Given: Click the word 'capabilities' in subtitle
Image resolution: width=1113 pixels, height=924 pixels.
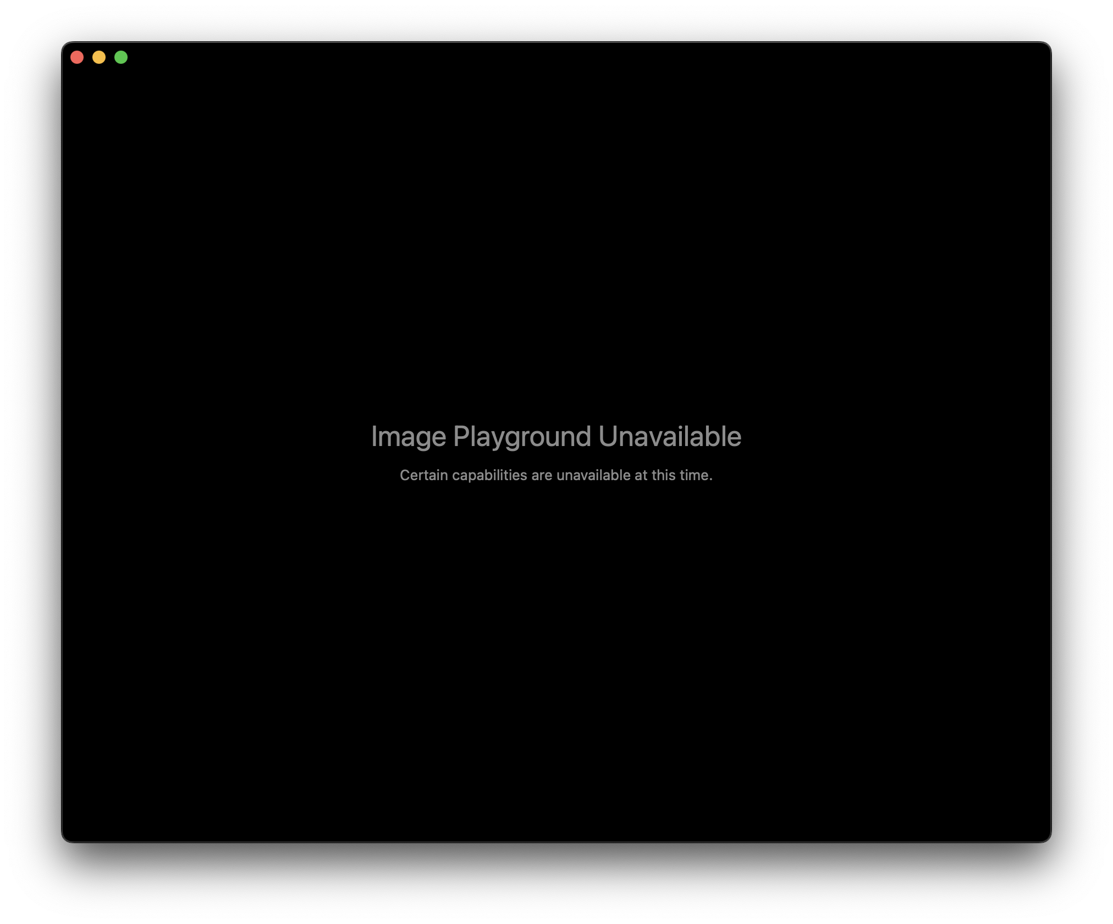Looking at the screenshot, I should [x=489, y=475].
